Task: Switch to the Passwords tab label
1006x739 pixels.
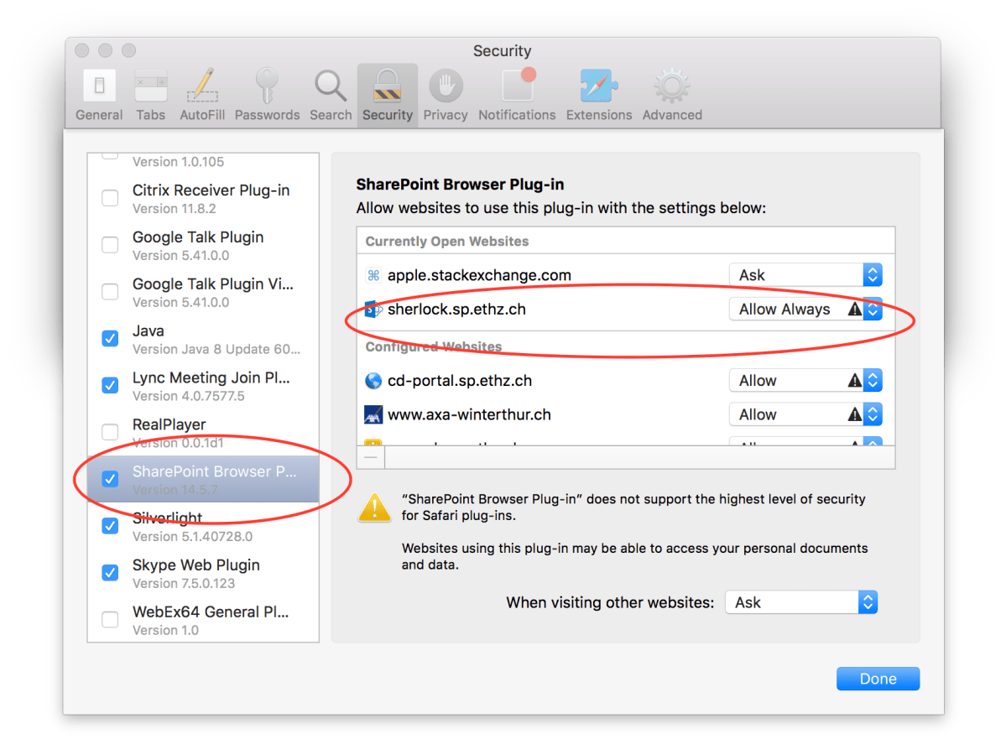Action: (267, 115)
